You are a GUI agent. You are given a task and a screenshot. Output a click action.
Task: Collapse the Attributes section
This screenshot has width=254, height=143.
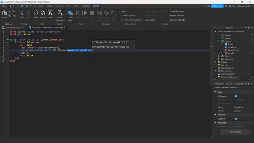[216, 123]
